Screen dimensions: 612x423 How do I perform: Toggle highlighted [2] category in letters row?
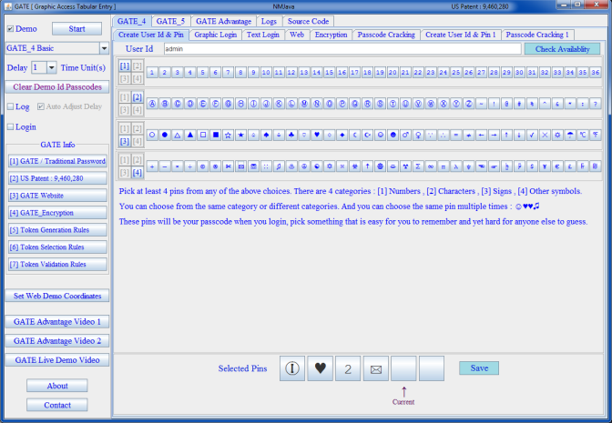137,97
